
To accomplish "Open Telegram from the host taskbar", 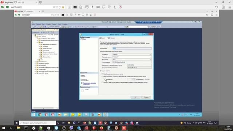I will click(x=79, y=128).
